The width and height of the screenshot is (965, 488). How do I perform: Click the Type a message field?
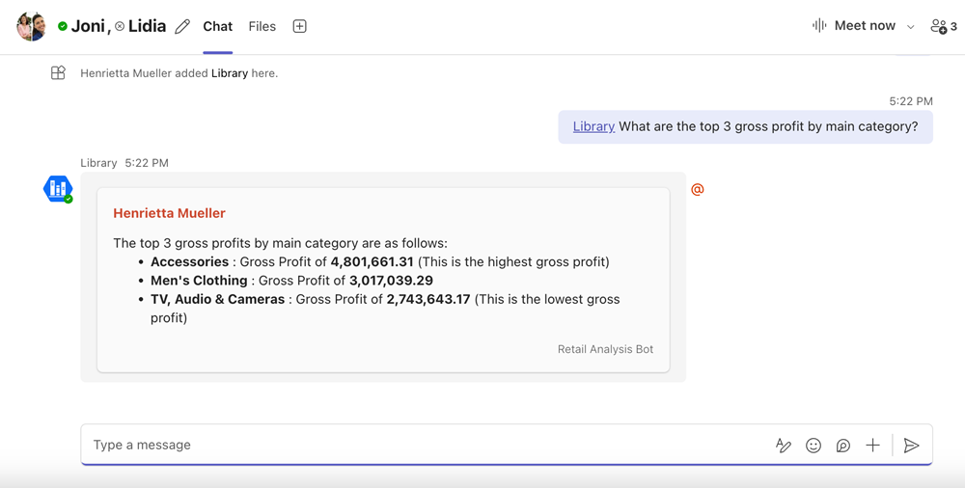pos(425,445)
